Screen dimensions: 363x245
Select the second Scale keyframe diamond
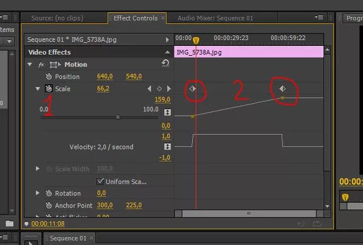click(282, 88)
